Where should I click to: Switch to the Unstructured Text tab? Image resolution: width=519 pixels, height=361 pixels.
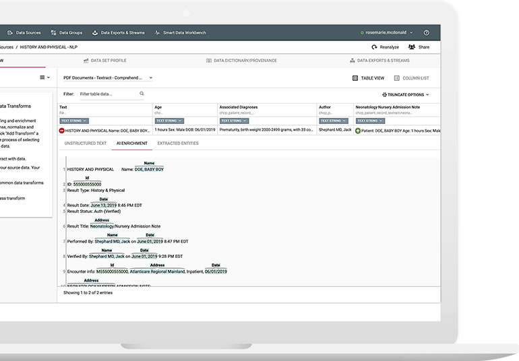pyautogui.click(x=86, y=143)
